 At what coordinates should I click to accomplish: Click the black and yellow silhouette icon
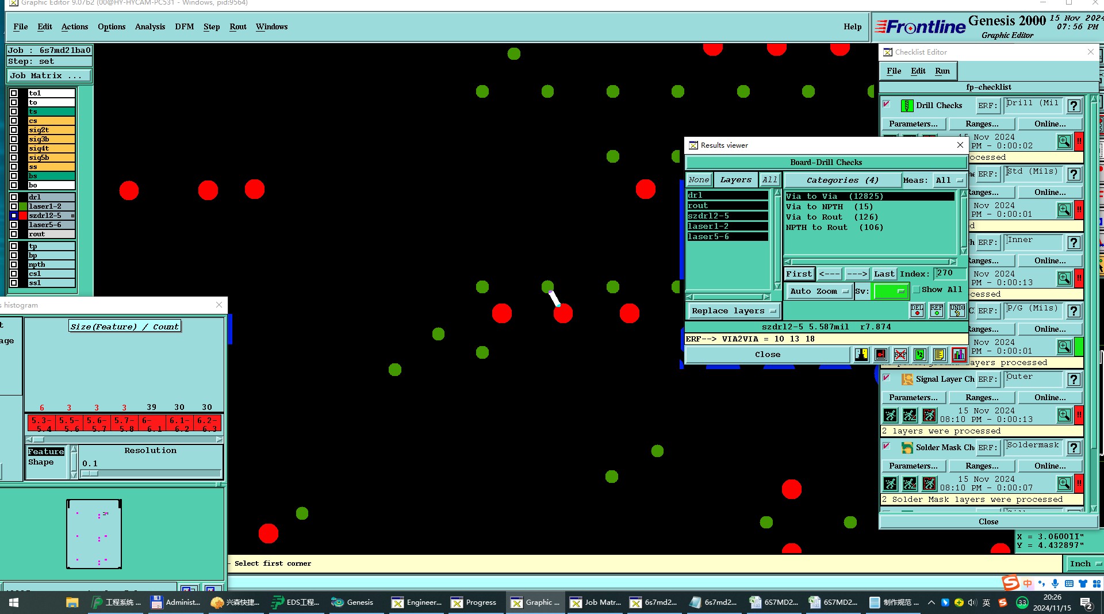(x=861, y=355)
